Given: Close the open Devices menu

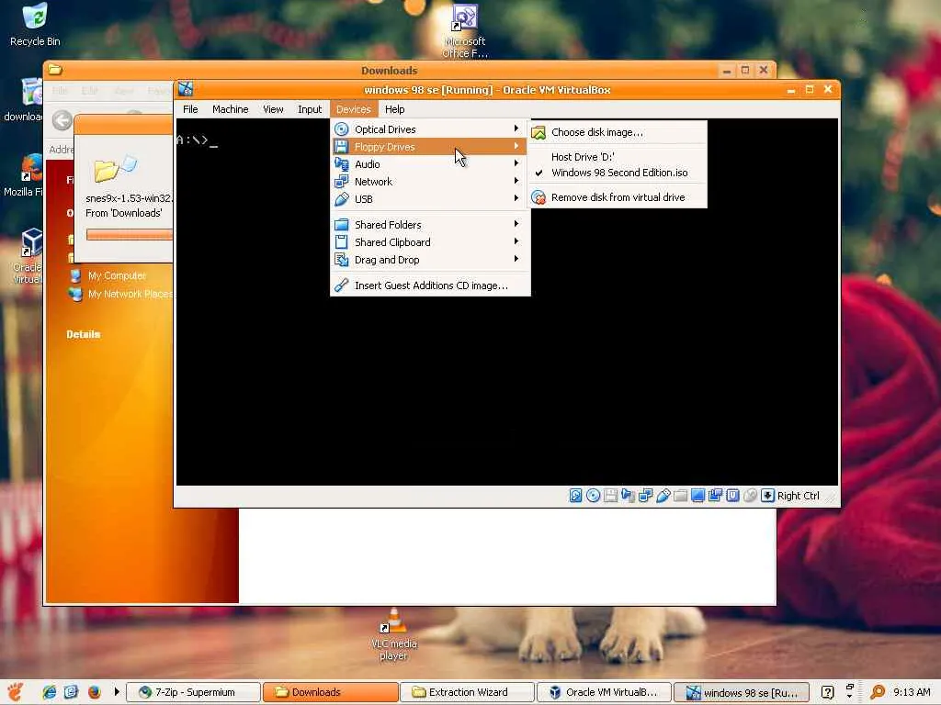Looking at the screenshot, I should pyautogui.click(x=354, y=109).
